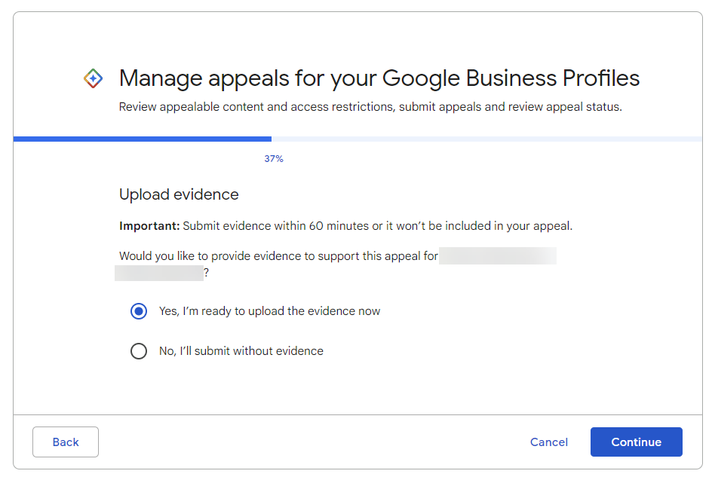Select the 'Yes, I'm ready to upload' radio button
Image resolution: width=712 pixels, height=480 pixels.
(x=139, y=311)
